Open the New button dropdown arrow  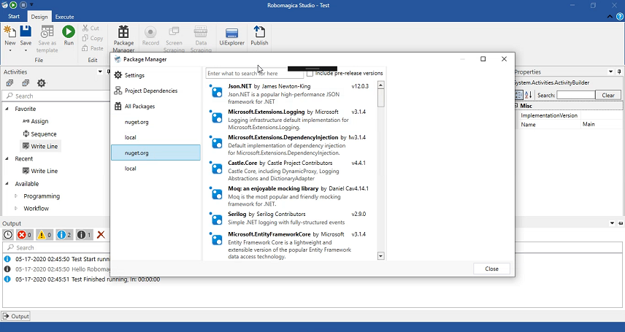pos(10,50)
